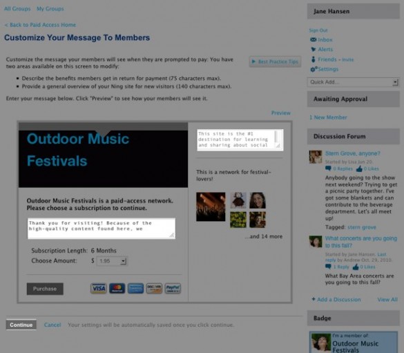
Task: Click the concert crowd photo thumbnail
Action: click(211, 207)
